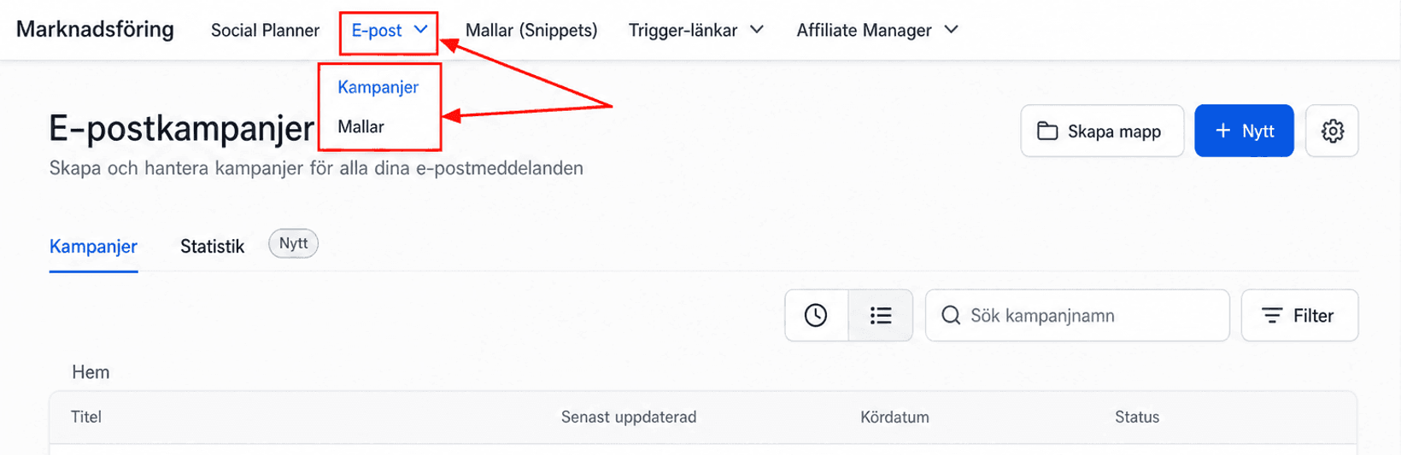
Task: Switch to the clock history view icon
Action: click(x=816, y=315)
